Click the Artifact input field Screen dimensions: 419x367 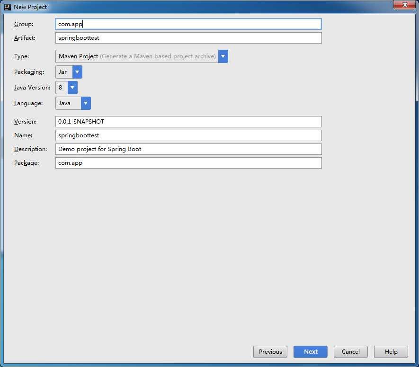pyautogui.click(x=188, y=38)
